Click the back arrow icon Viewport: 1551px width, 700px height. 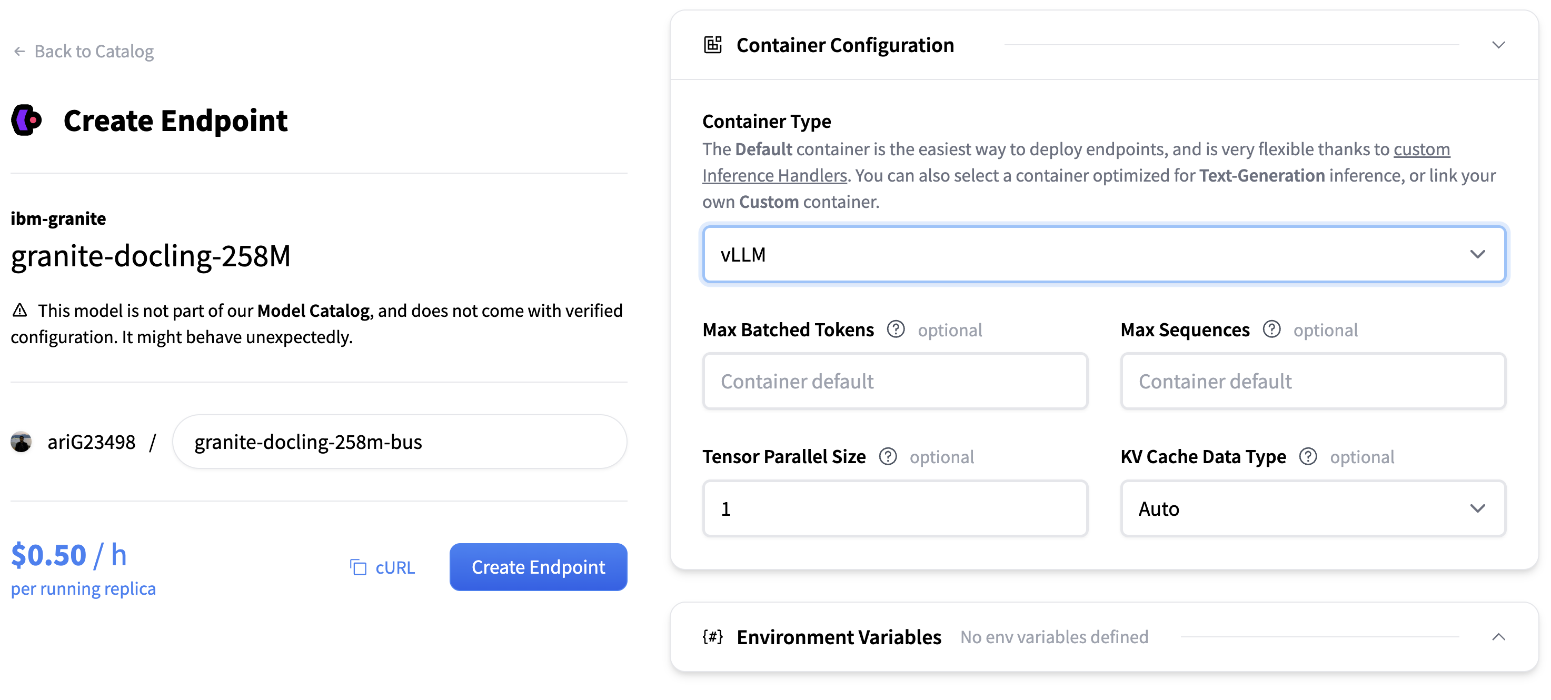19,52
